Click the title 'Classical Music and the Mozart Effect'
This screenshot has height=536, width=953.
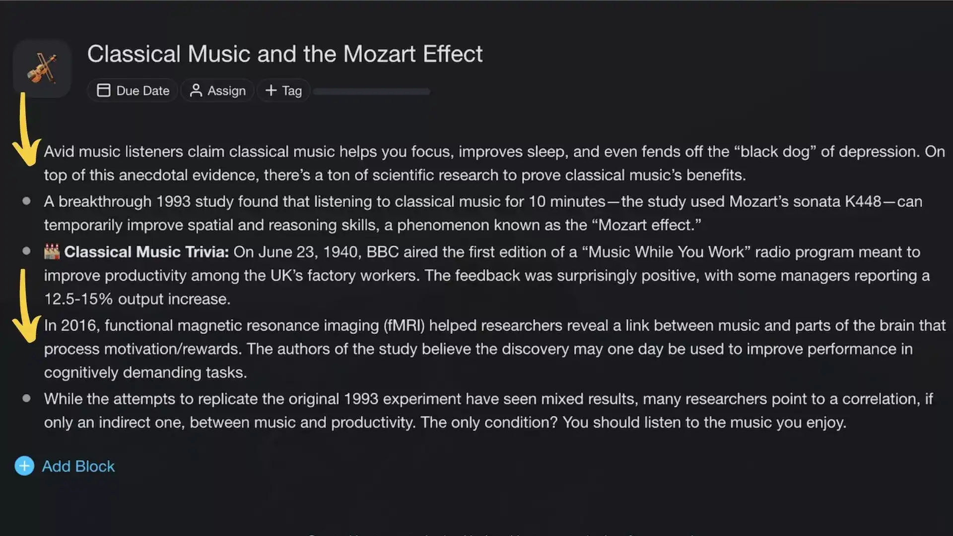tap(284, 54)
